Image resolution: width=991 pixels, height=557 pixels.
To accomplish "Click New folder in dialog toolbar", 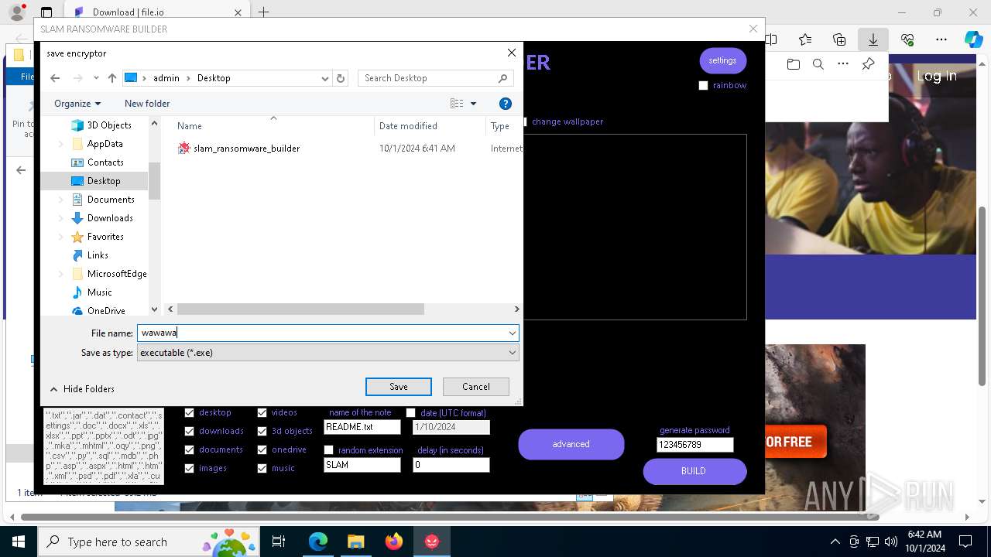I will coord(147,104).
